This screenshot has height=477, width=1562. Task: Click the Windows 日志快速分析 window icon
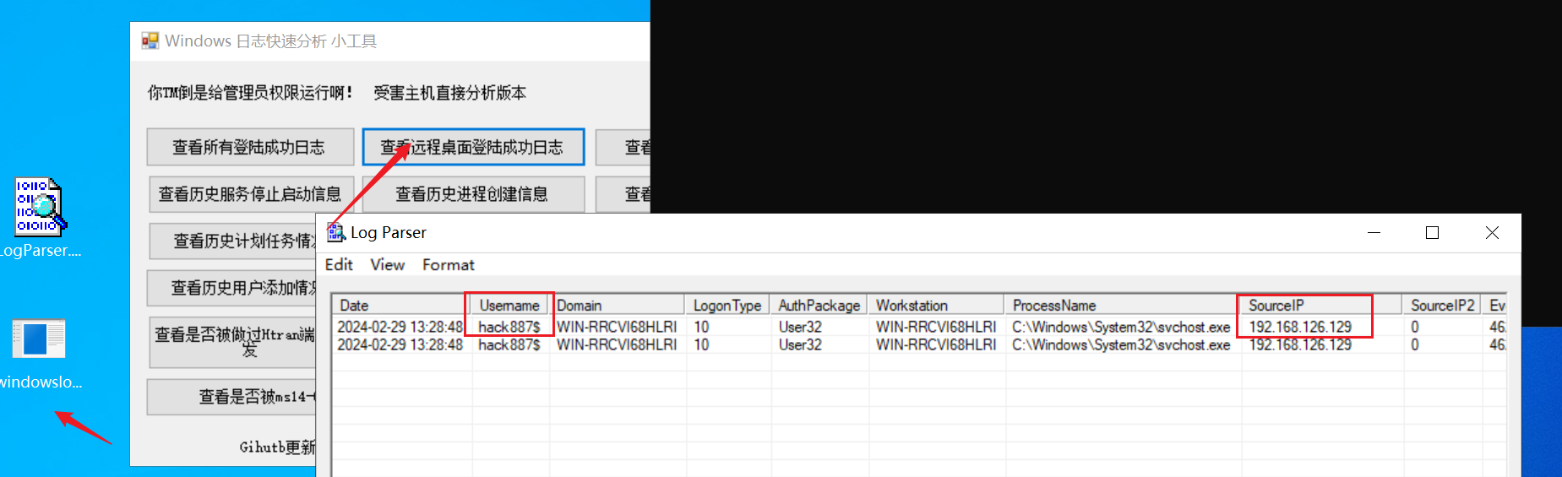pos(150,41)
